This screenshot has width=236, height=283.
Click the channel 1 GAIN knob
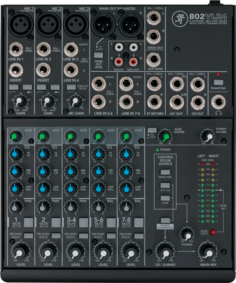pyautogui.click(x=20, y=101)
